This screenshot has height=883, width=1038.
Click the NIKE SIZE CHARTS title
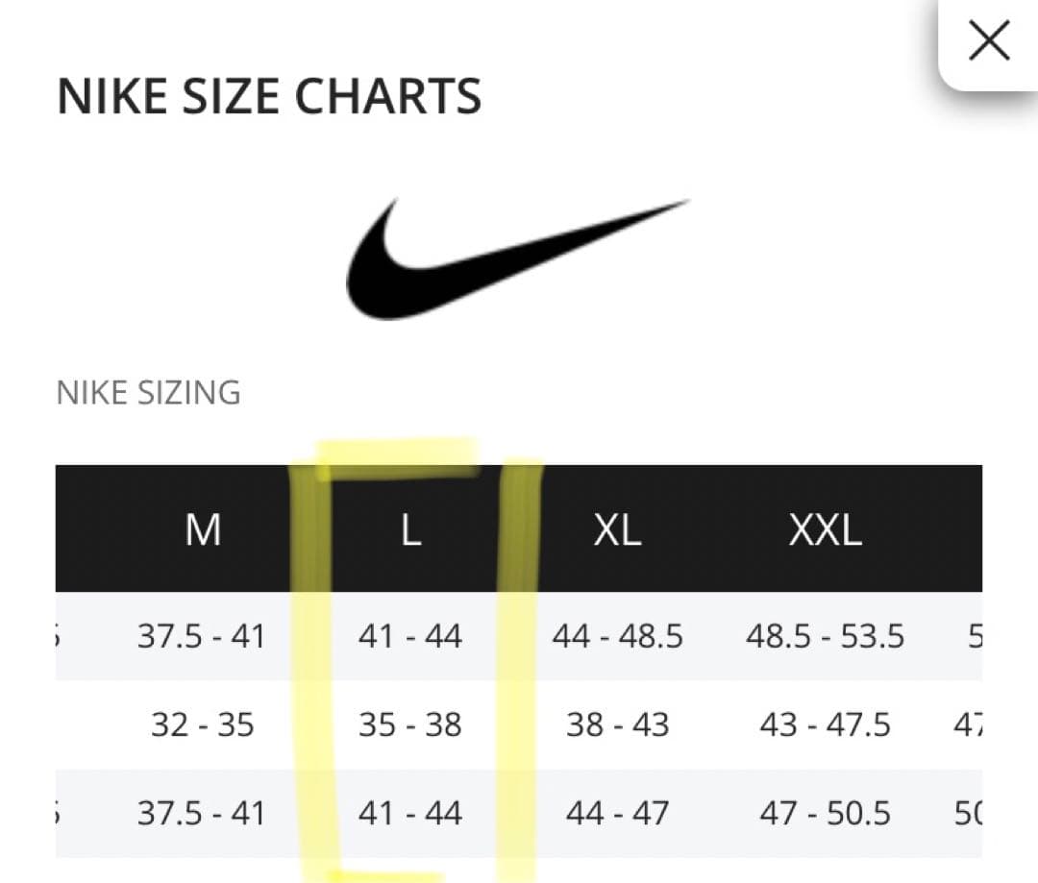coord(270,95)
